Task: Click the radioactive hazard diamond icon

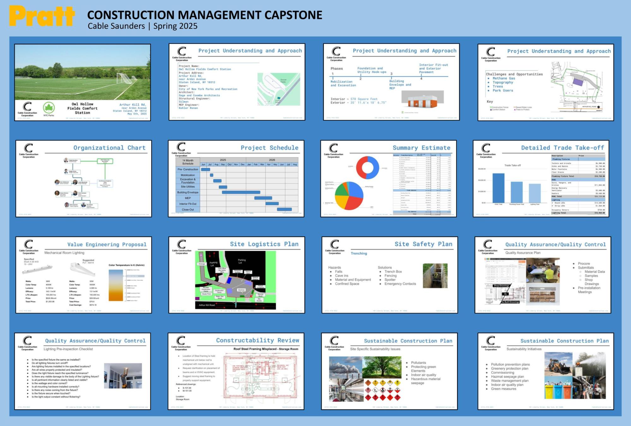Action: click(390, 382)
